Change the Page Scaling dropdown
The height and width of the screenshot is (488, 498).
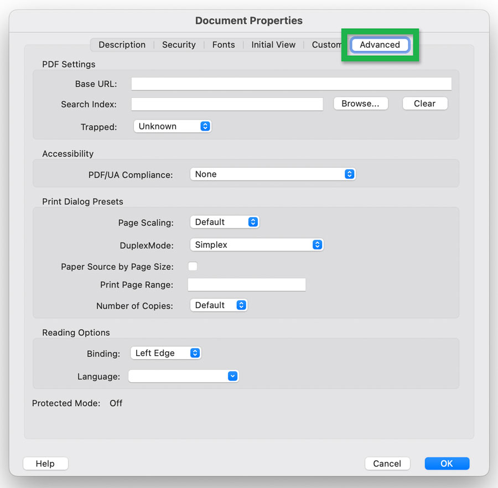(225, 222)
